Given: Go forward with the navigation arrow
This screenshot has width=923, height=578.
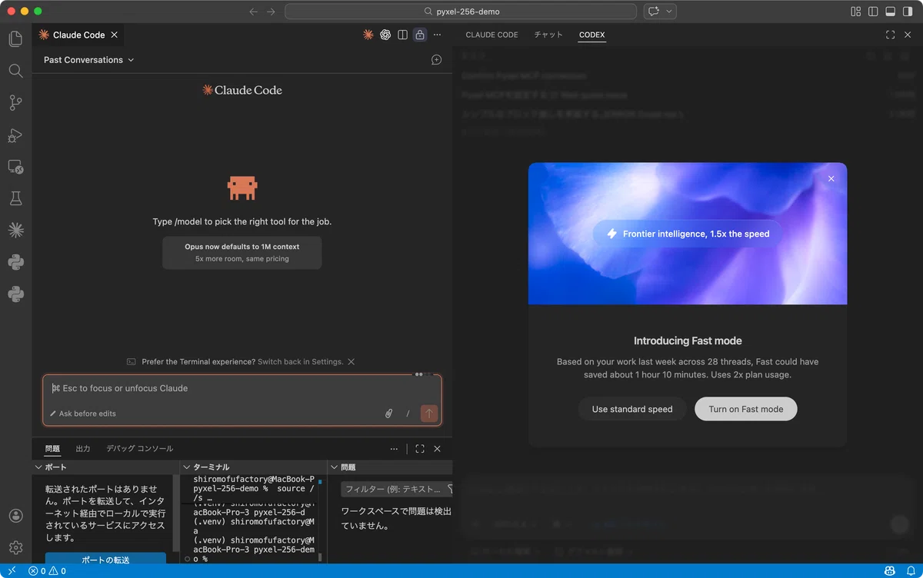Looking at the screenshot, I should click(x=271, y=12).
